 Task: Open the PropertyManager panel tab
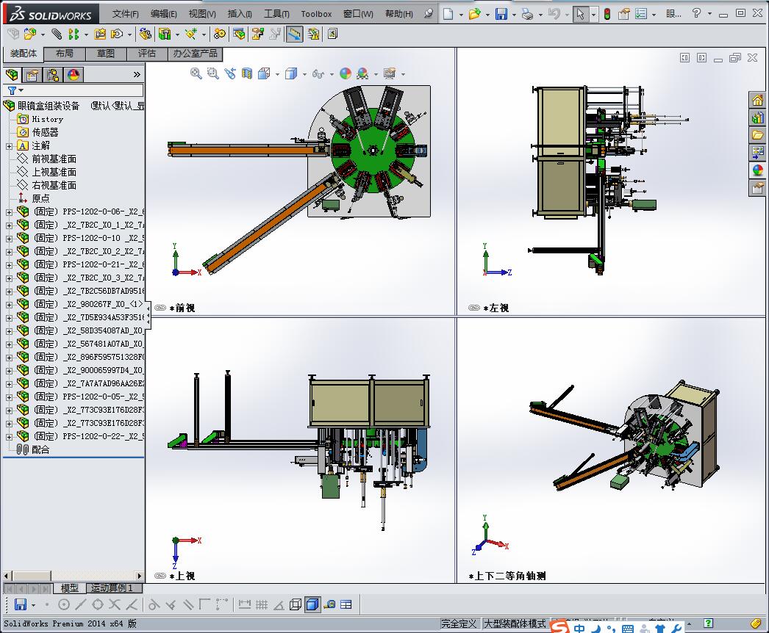coord(32,75)
